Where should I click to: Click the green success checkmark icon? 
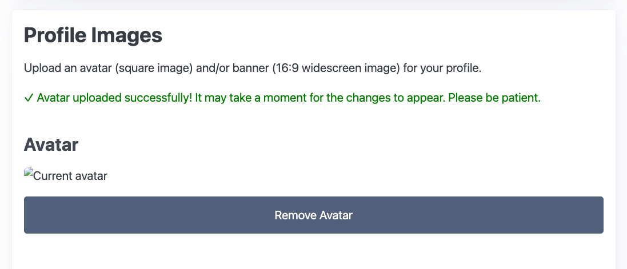point(29,98)
